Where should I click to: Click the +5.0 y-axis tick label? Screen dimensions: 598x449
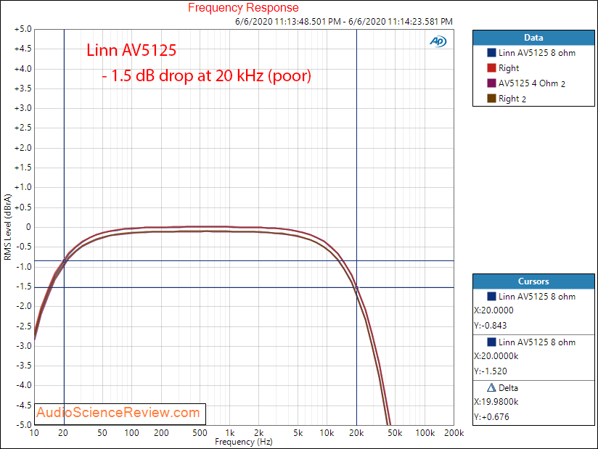[23, 29]
